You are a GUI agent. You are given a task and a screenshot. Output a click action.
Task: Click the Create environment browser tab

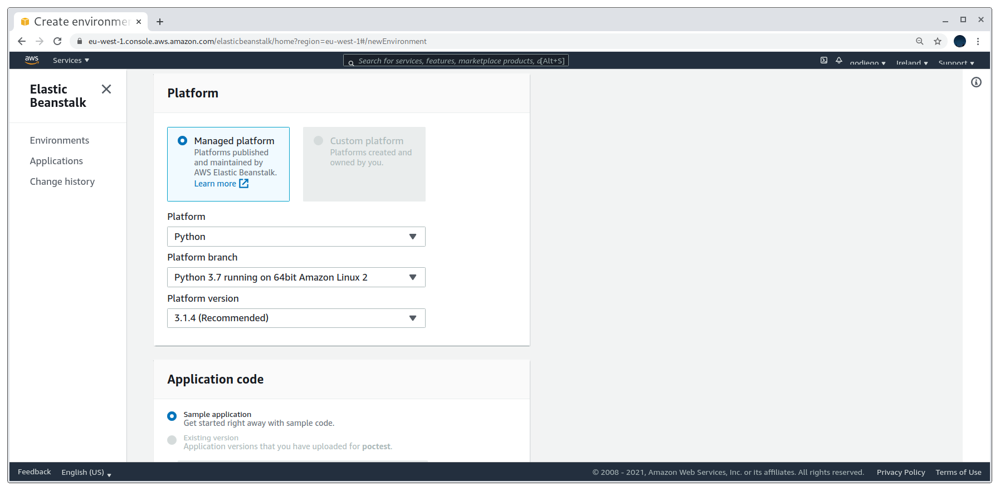point(81,22)
